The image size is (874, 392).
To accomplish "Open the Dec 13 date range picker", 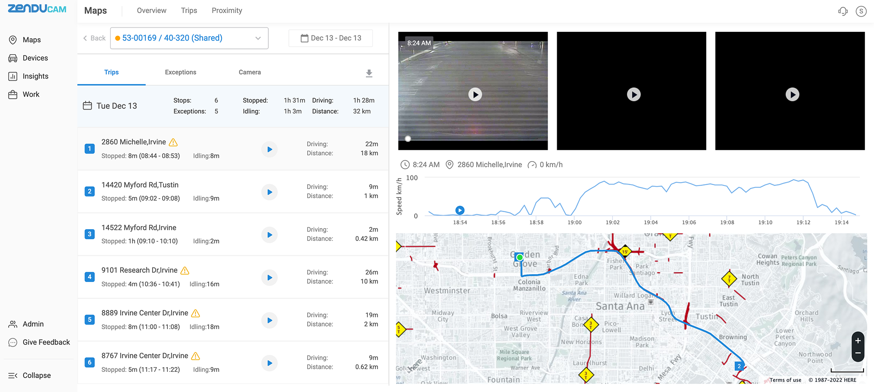I will click(331, 38).
